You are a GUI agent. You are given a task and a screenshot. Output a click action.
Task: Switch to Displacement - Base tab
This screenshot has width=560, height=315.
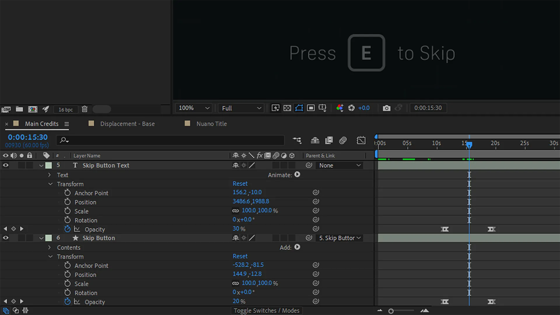click(x=127, y=124)
